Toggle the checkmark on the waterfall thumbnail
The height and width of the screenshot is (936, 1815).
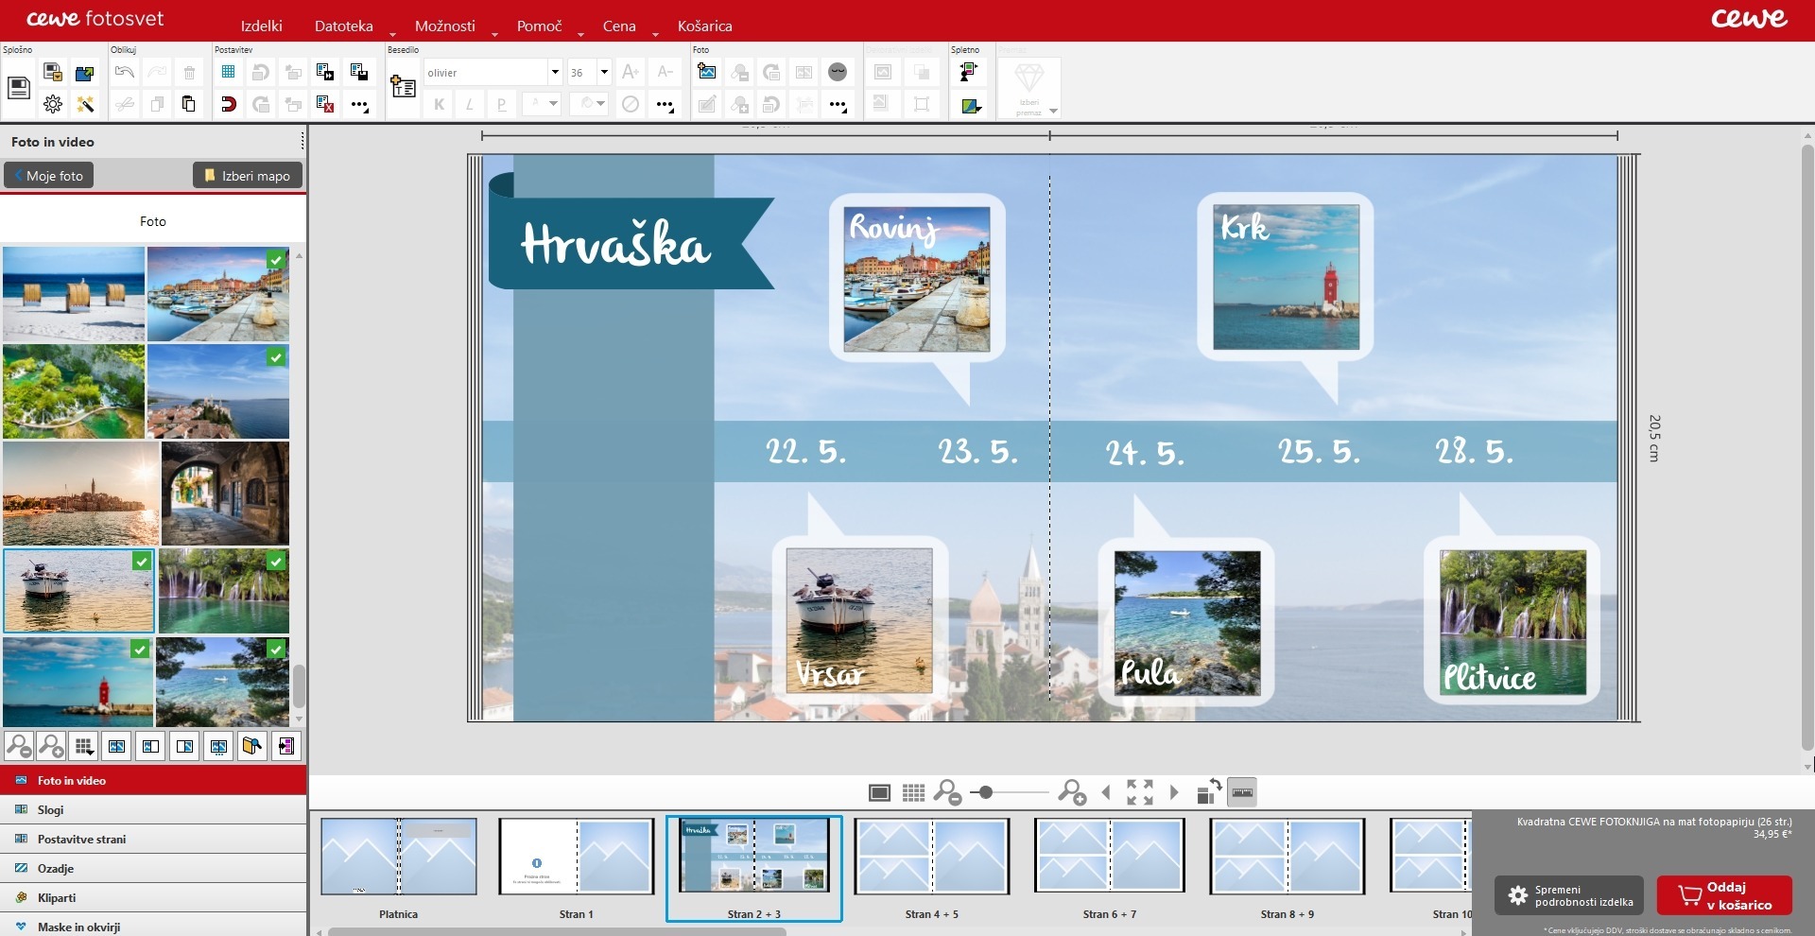[x=276, y=562]
